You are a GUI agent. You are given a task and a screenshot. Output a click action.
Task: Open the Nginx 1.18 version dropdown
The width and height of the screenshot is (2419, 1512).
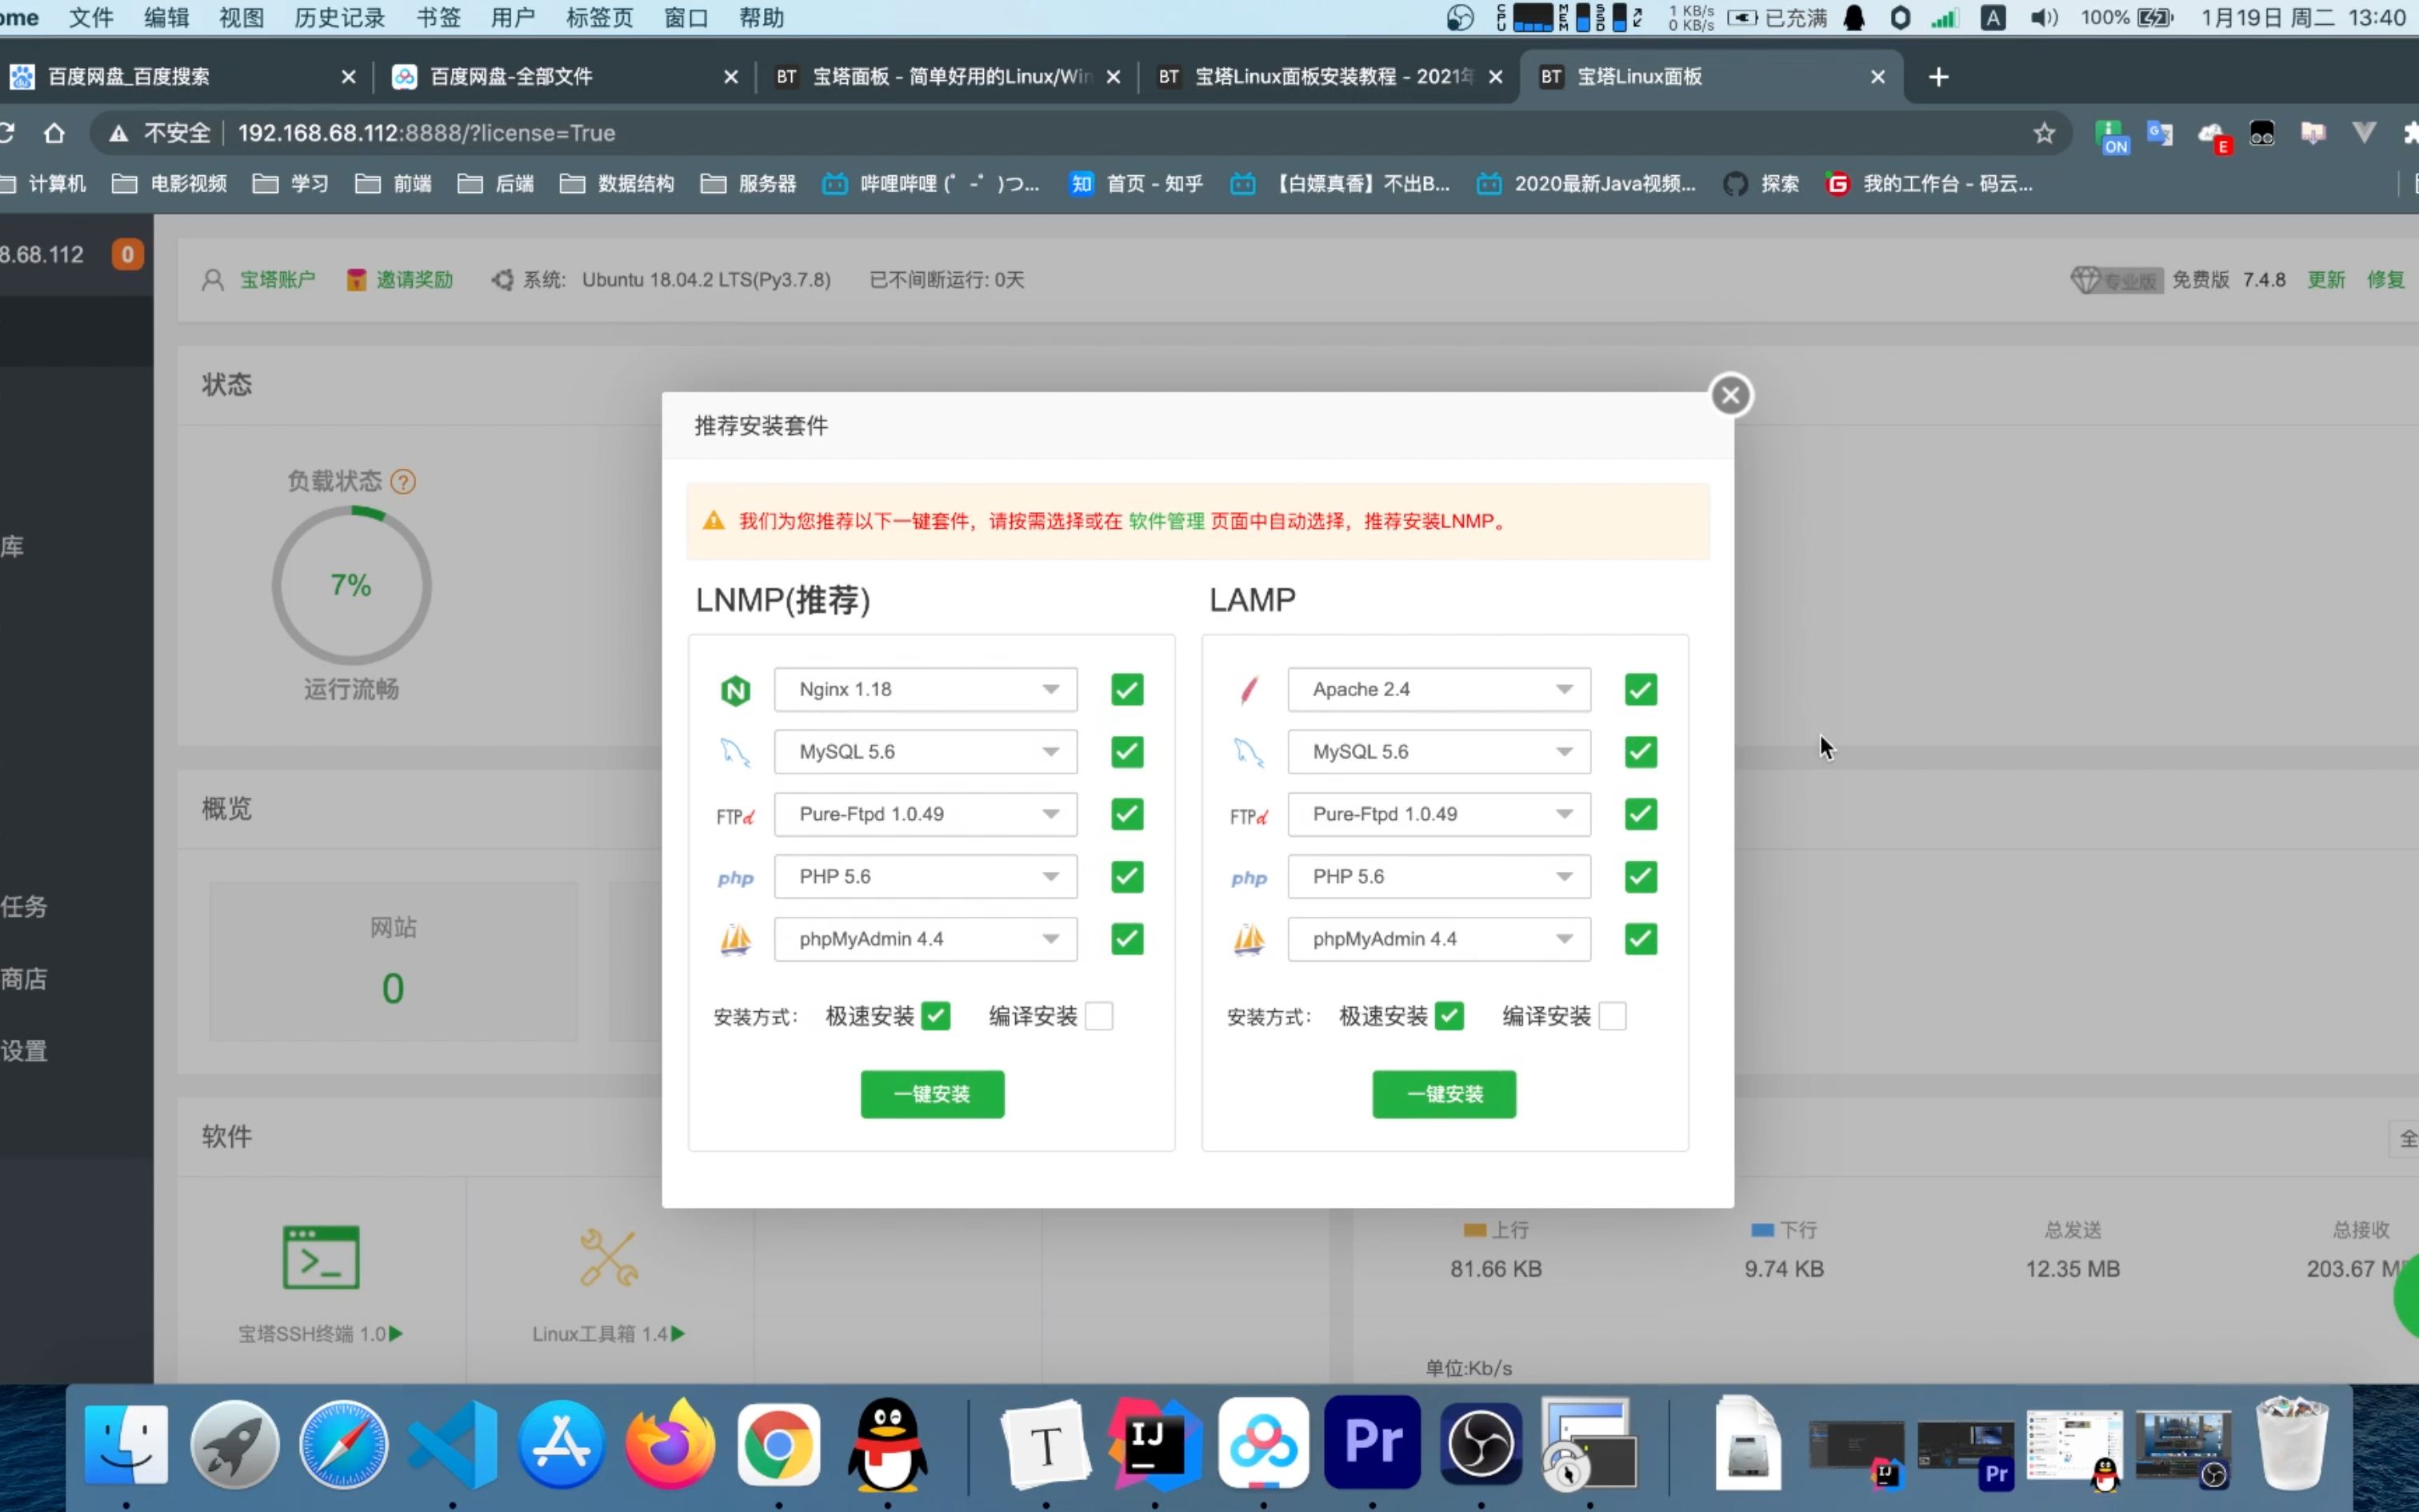[x=926, y=690]
